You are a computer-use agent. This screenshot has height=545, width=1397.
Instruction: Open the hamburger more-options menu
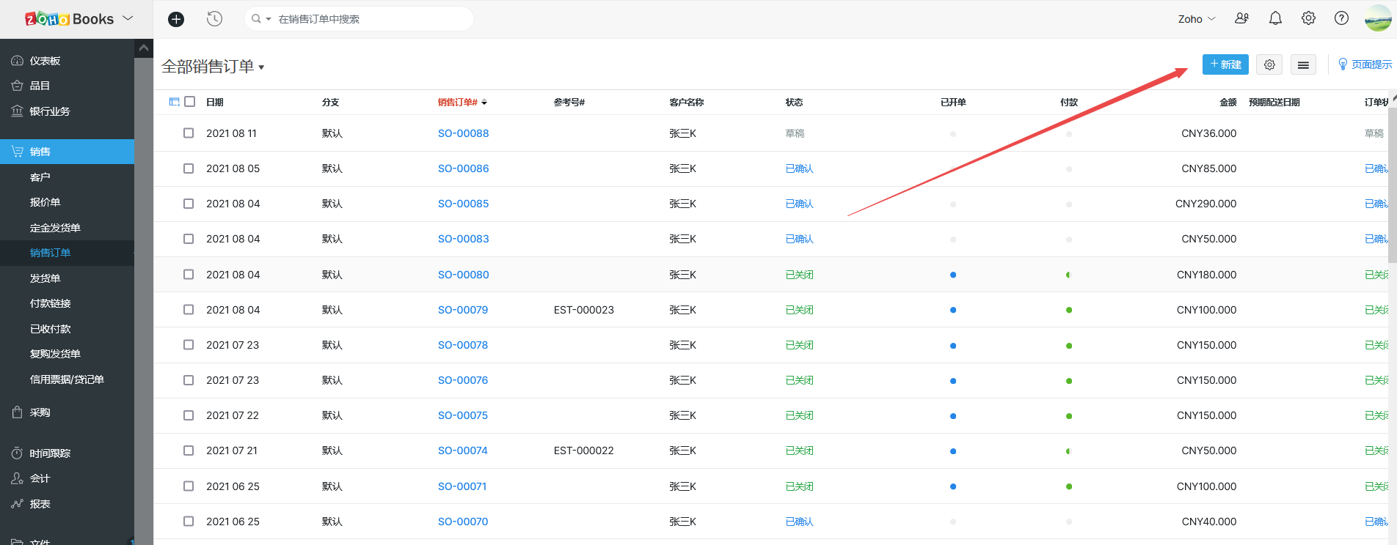[x=1303, y=65]
